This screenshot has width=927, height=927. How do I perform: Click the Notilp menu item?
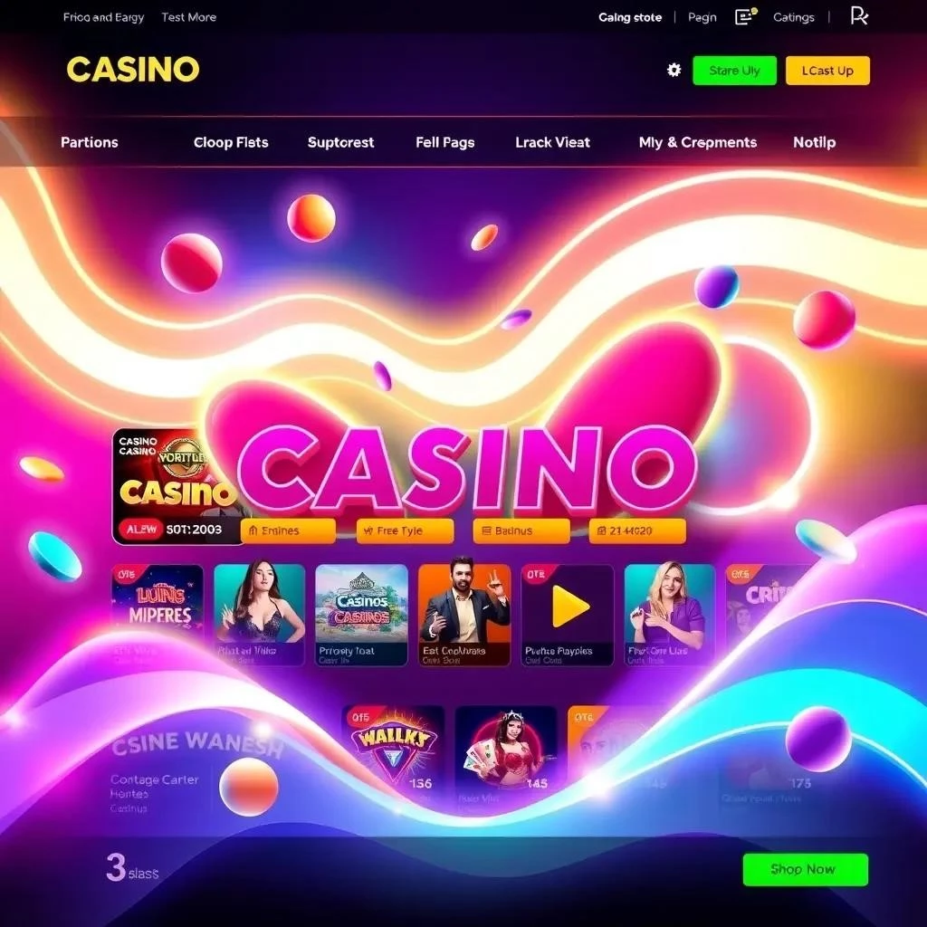click(814, 142)
